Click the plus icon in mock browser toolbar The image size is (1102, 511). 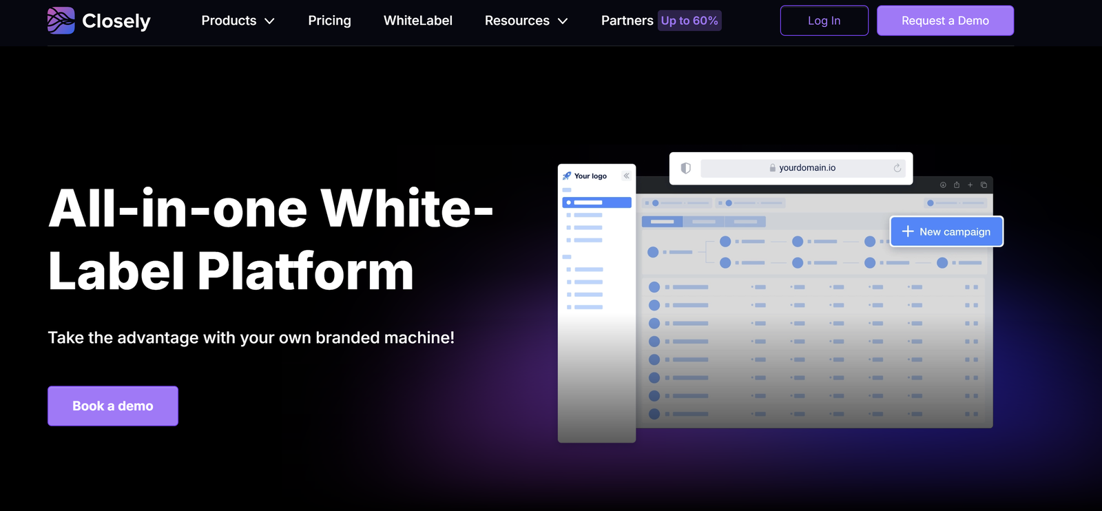coord(970,185)
